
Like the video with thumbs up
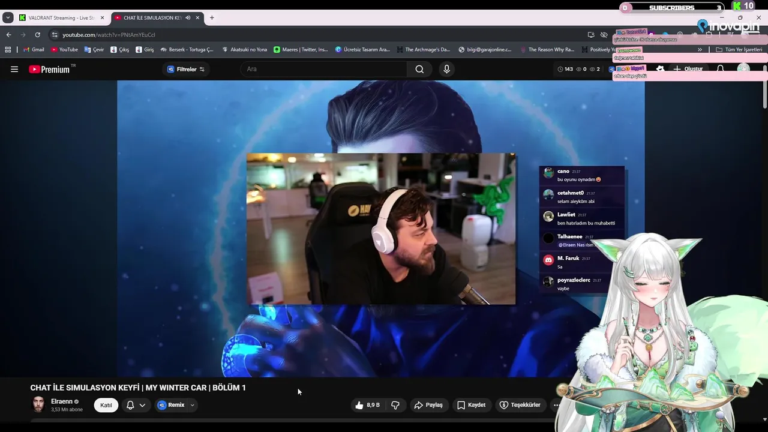click(367, 405)
